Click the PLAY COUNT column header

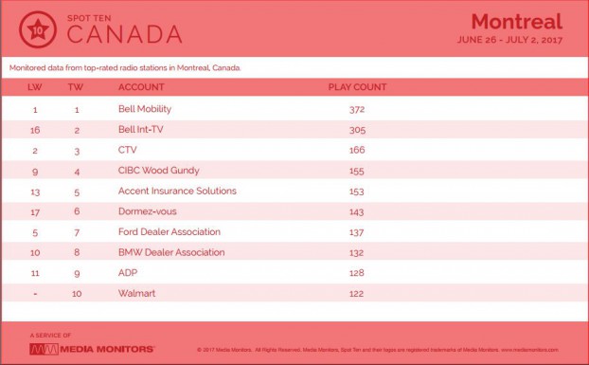coord(357,87)
